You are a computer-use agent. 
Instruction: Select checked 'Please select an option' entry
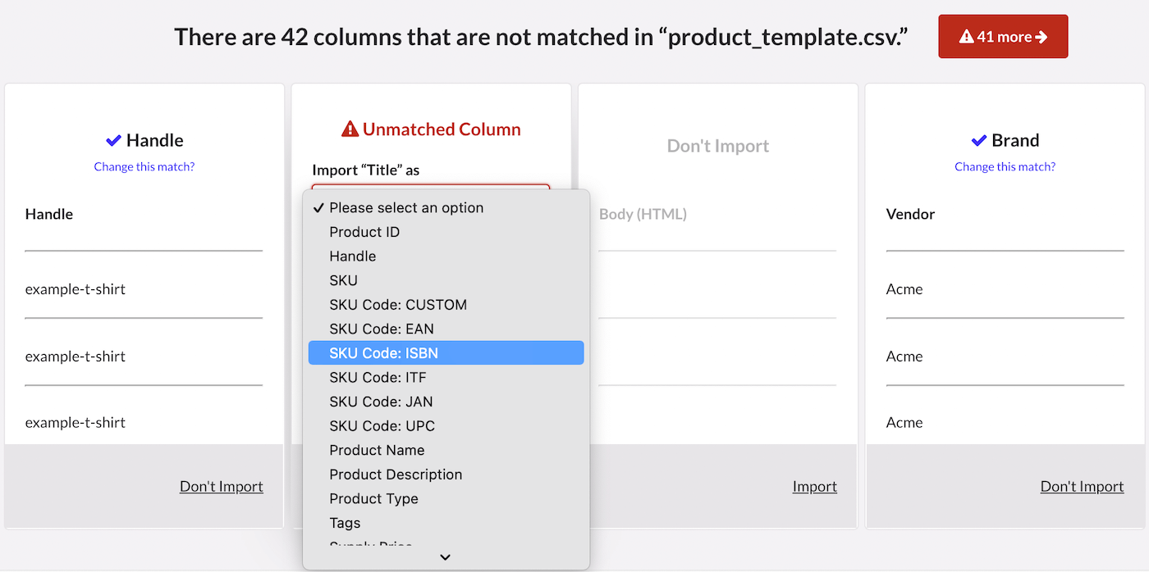coord(406,208)
